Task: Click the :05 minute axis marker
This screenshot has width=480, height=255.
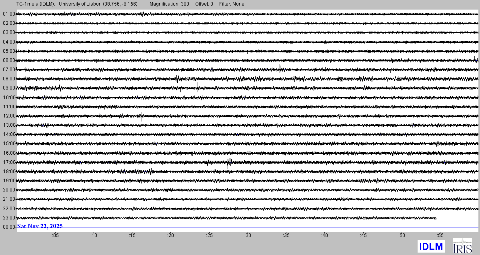Action: pyautogui.click(x=55, y=235)
